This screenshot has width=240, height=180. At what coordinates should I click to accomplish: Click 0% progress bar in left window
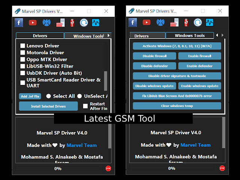[x=58, y=168]
